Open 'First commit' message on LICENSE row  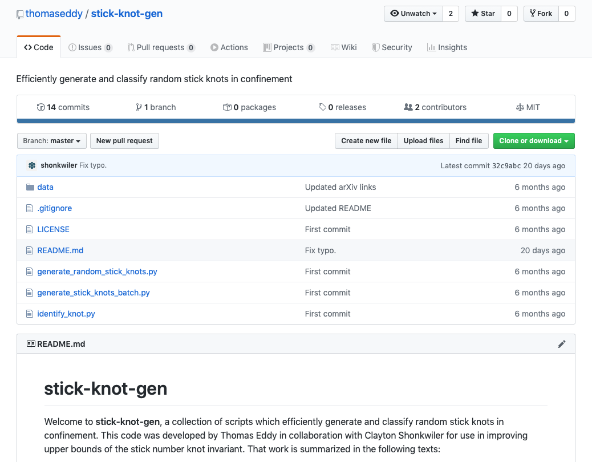click(x=328, y=229)
